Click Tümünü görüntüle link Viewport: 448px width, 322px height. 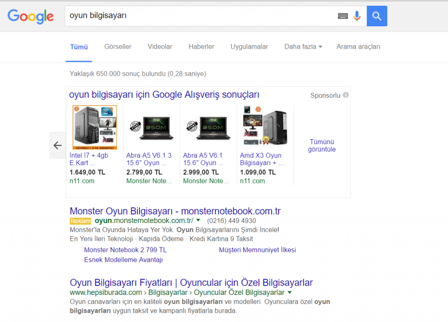(x=322, y=145)
